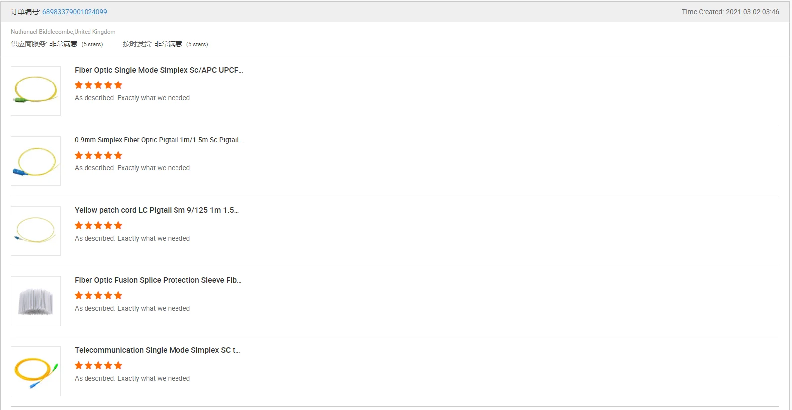Image resolution: width=792 pixels, height=410 pixels.
Task: Click the thin yellow LC pigtail thumbnail
Action: pyautogui.click(x=36, y=231)
